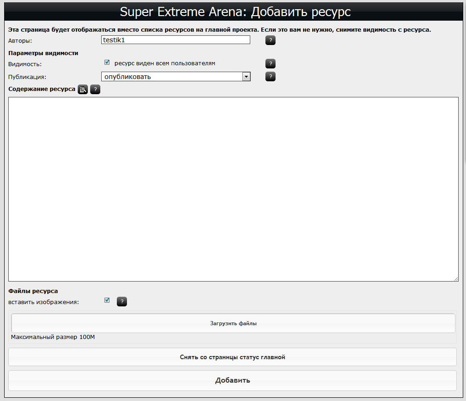The image size is (466, 401).
Task: Click the 'Файлы ресурса' heading
Action: click(x=33, y=291)
